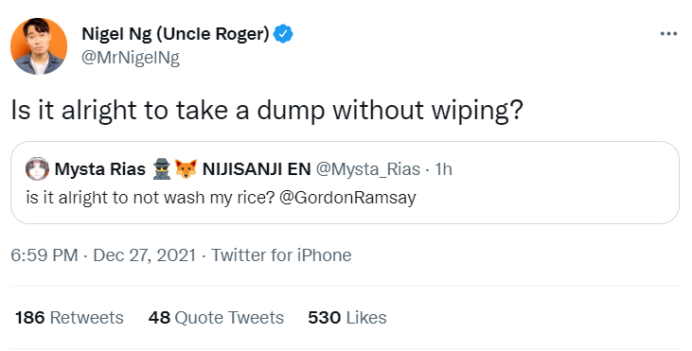692x351 pixels.
Task: Click Mysta Rias's small avatar in quoted tweet
Action: pyautogui.click(x=37, y=169)
